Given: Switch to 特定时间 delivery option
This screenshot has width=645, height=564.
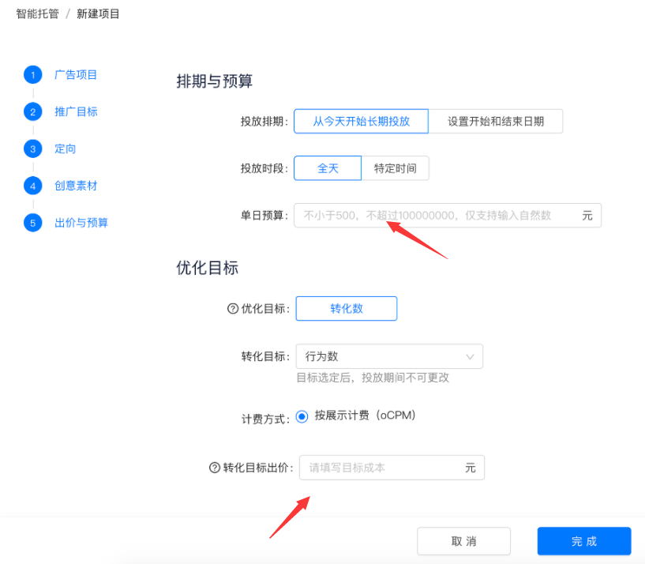Looking at the screenshot, I should (395, 168).
